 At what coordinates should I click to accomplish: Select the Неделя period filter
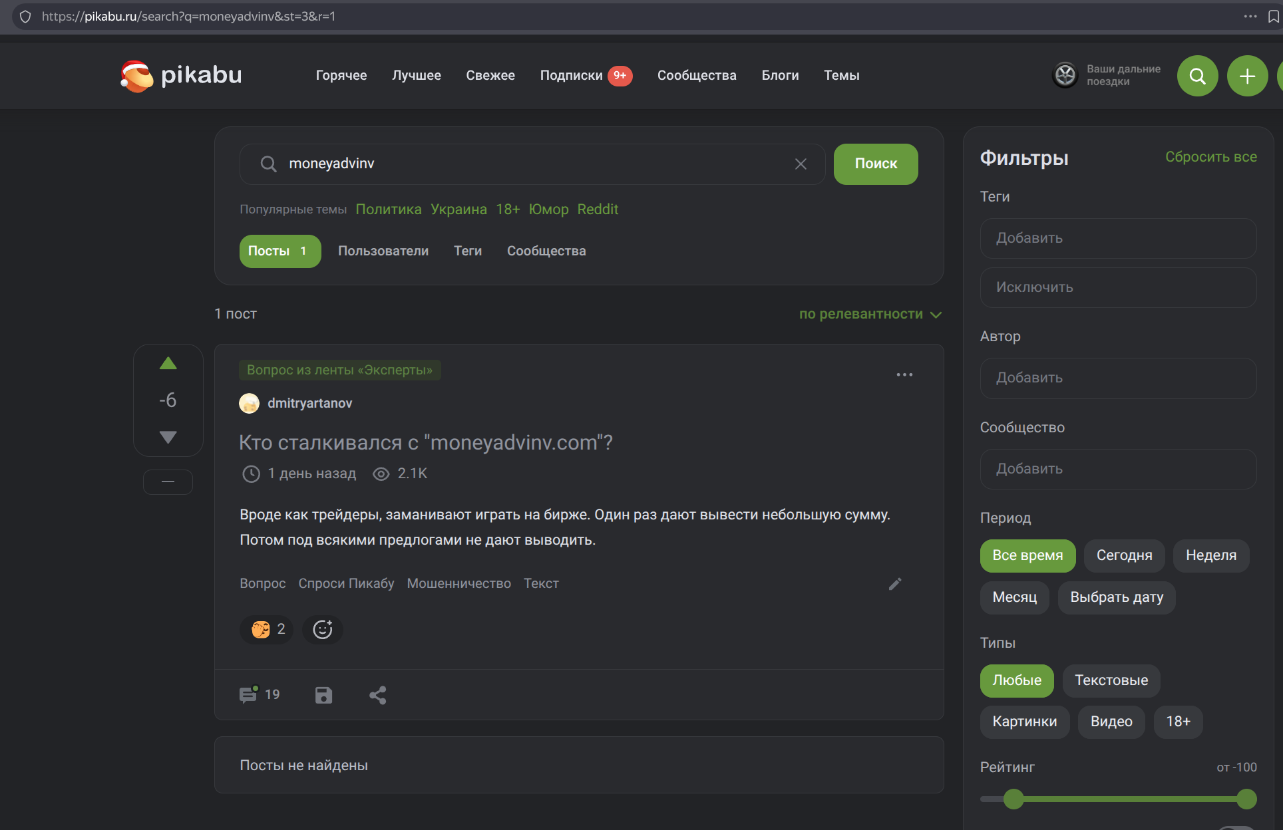click(x=1211, y=556)
